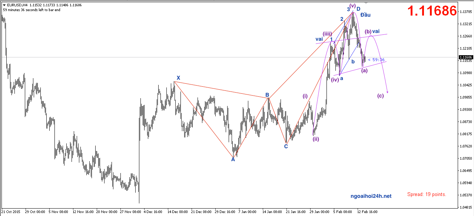Select the blue point A label

coord(233,160)
